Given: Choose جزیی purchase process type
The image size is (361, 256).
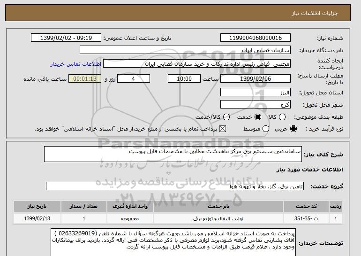Looking at the screenshot, I should (x=293, y=129).
